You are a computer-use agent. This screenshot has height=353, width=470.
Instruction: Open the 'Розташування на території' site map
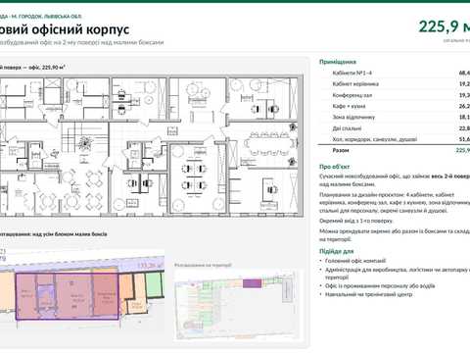click(238, 305)
